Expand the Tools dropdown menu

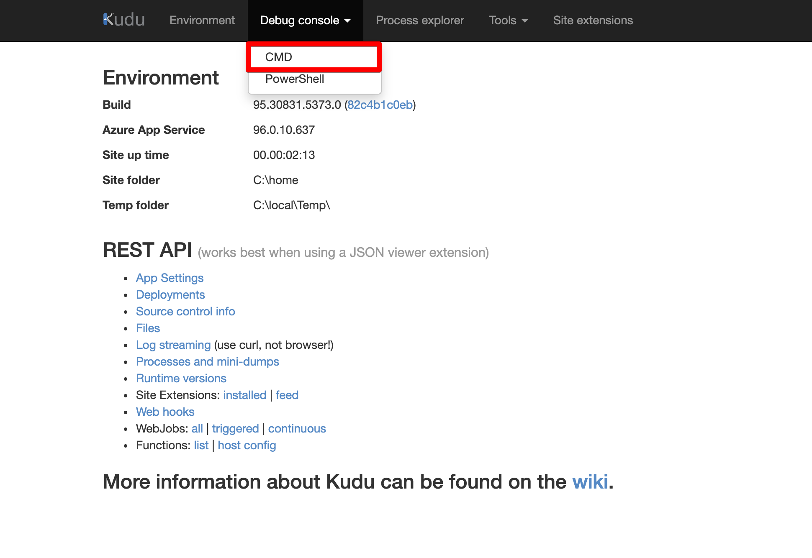pyautogui.click(x=509, y=20)
